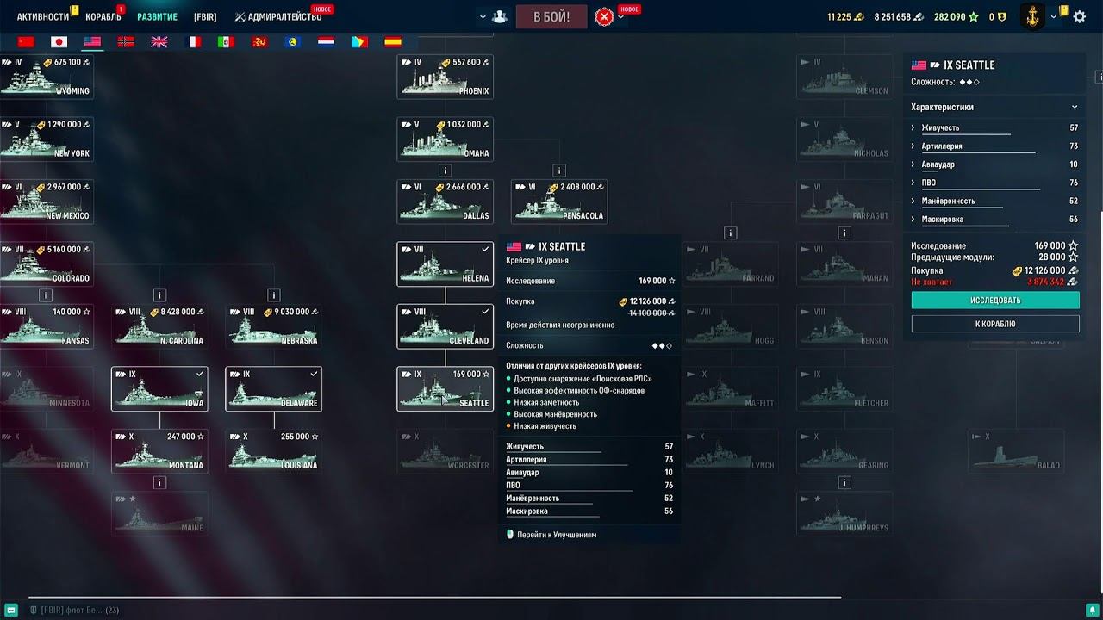Screen dimensions: 1103x620
Task: Select the United Kingdom nation flag
Action: tap(159, 41)
